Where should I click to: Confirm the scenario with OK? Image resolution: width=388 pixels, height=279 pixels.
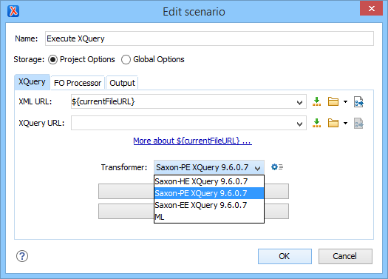click(x=285, y=256)
